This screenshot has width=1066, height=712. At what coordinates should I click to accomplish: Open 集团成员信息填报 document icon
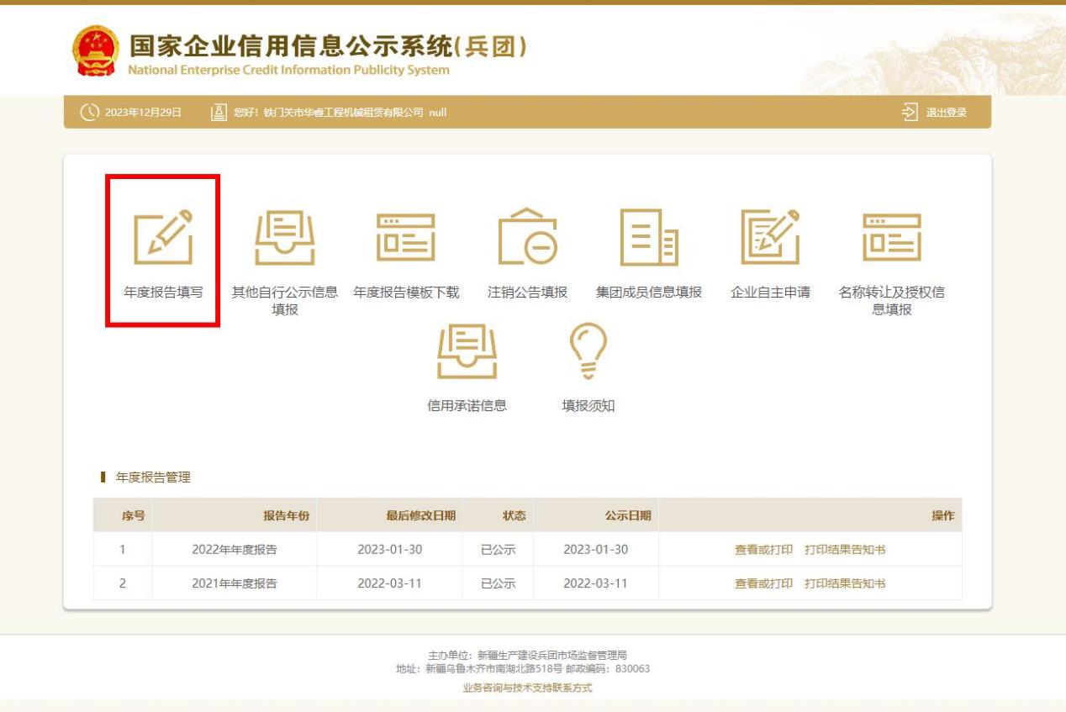[648, 238]
